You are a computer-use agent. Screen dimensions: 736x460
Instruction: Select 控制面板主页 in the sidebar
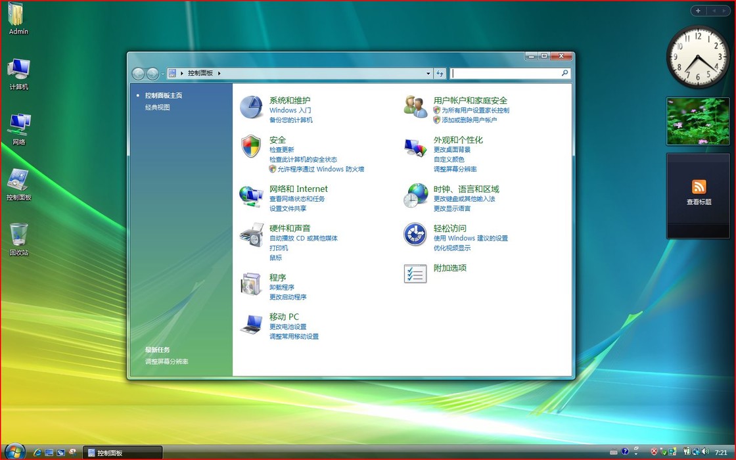click(x=164, y=95)
